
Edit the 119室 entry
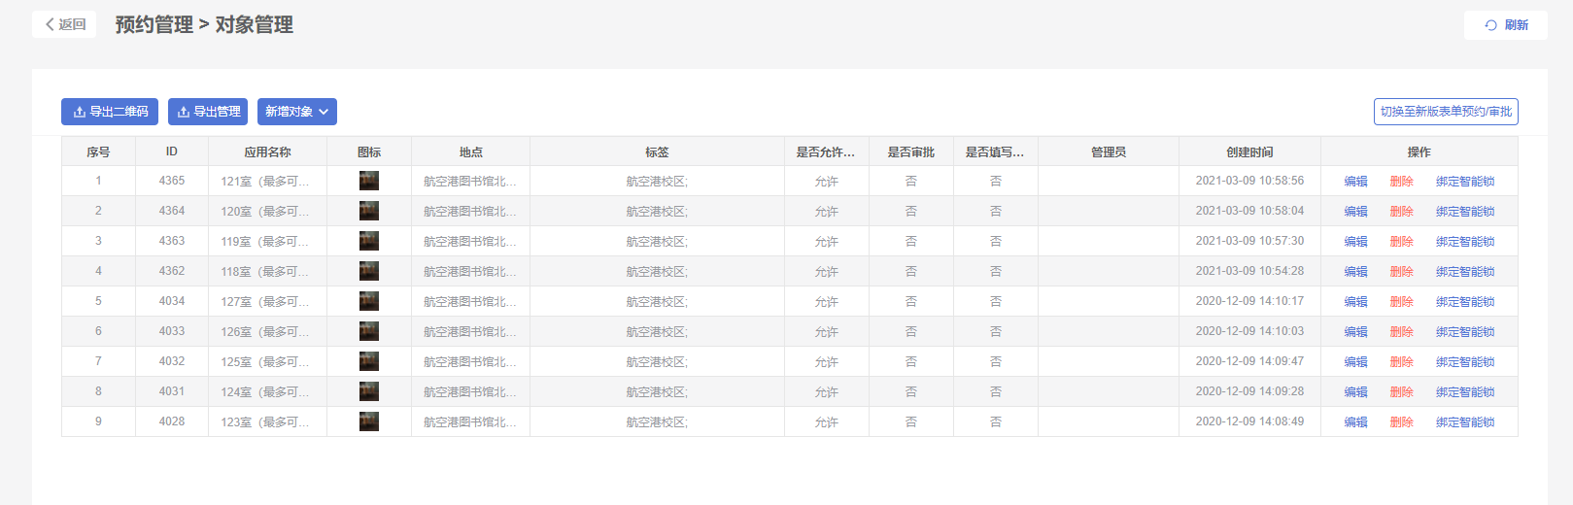coord(1355,242)
